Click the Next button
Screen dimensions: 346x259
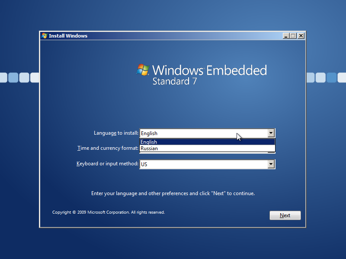coord(285,215)
